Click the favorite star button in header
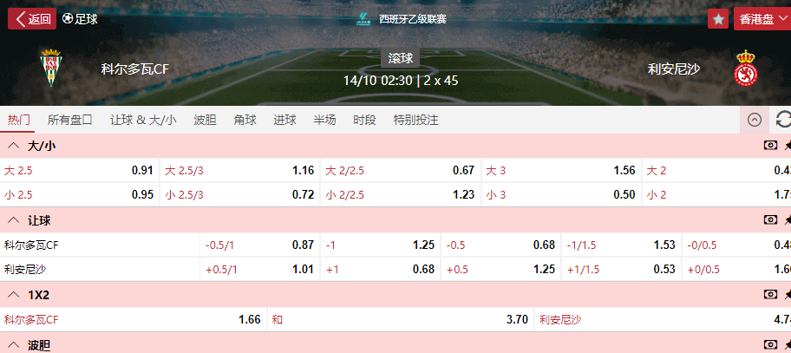The height and width of the screenshot is (353, 791). 718,18
